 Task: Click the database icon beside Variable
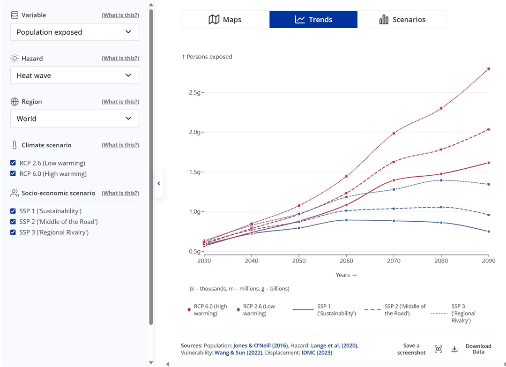15,15
